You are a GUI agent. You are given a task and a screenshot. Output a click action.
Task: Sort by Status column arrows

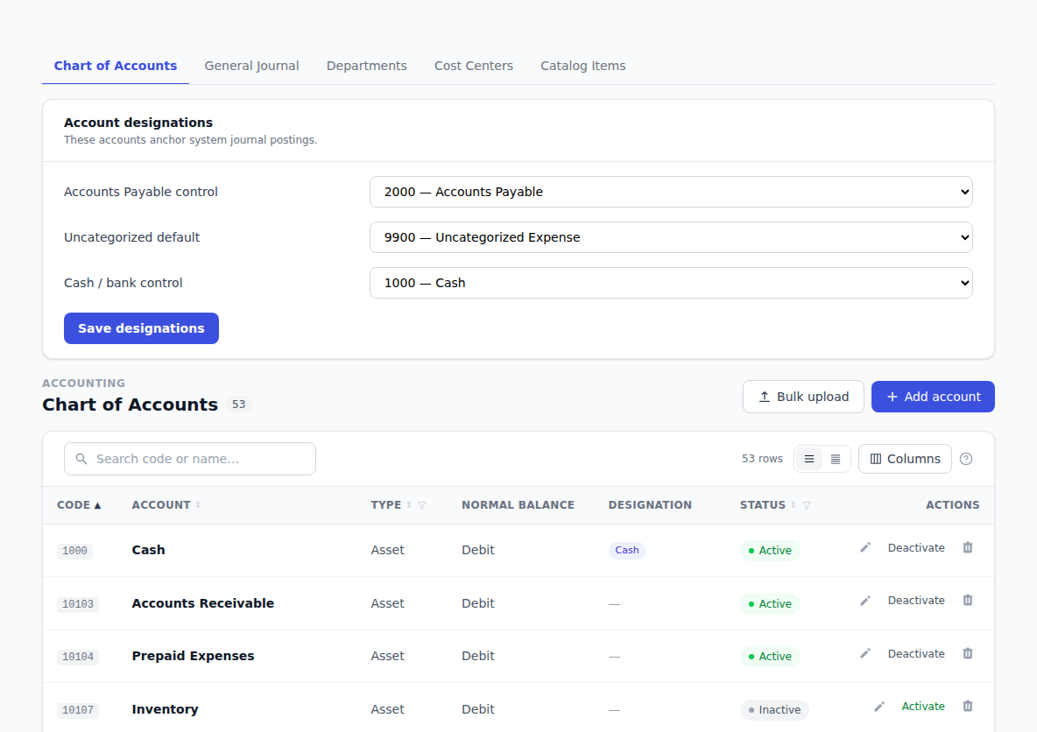tap(793, 504)
